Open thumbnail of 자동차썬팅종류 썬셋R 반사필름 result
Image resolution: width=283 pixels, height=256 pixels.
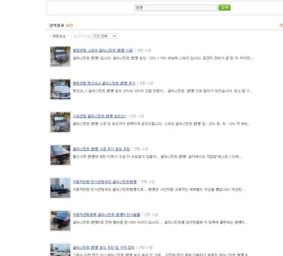tap(60, 221)
